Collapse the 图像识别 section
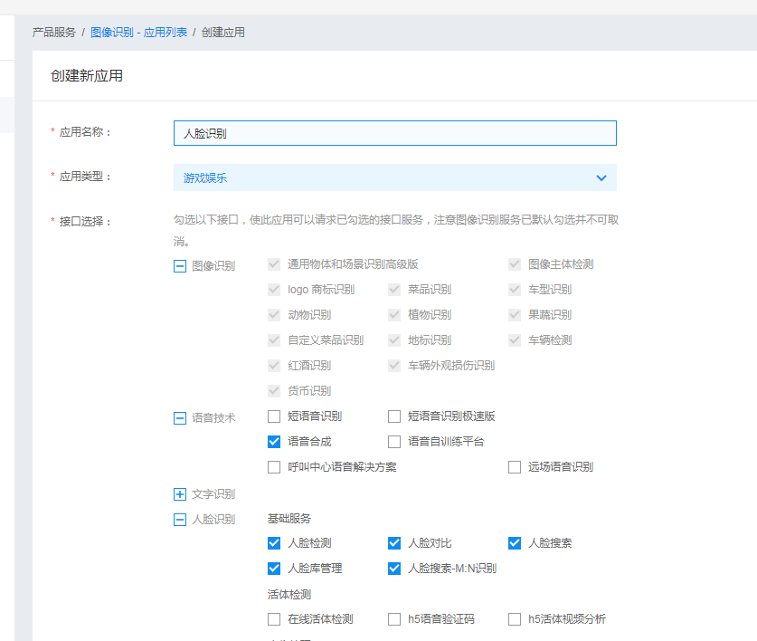 pyautogui.click(x=180, y=266)
